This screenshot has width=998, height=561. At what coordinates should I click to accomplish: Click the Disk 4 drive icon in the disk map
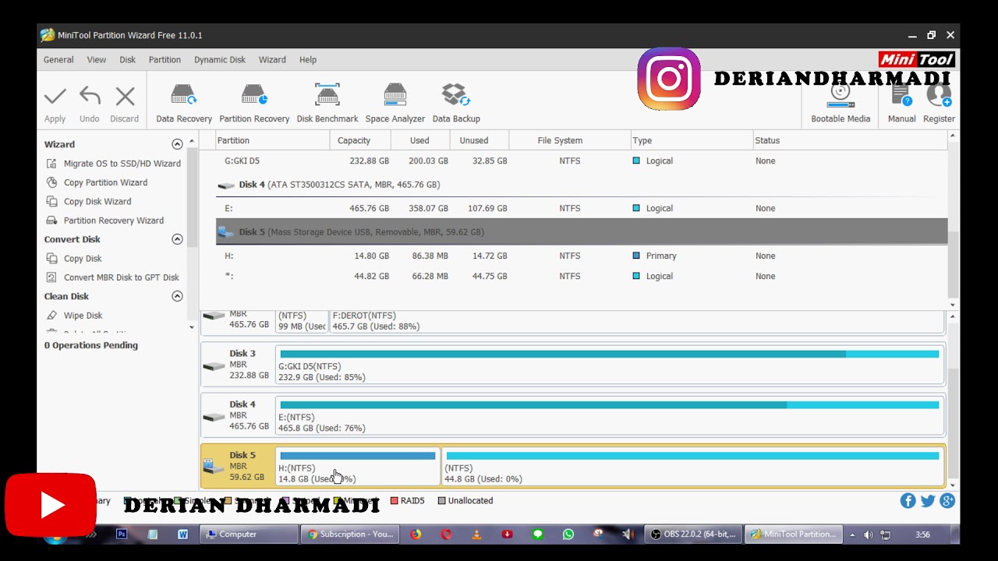click(x=213, y=417)
